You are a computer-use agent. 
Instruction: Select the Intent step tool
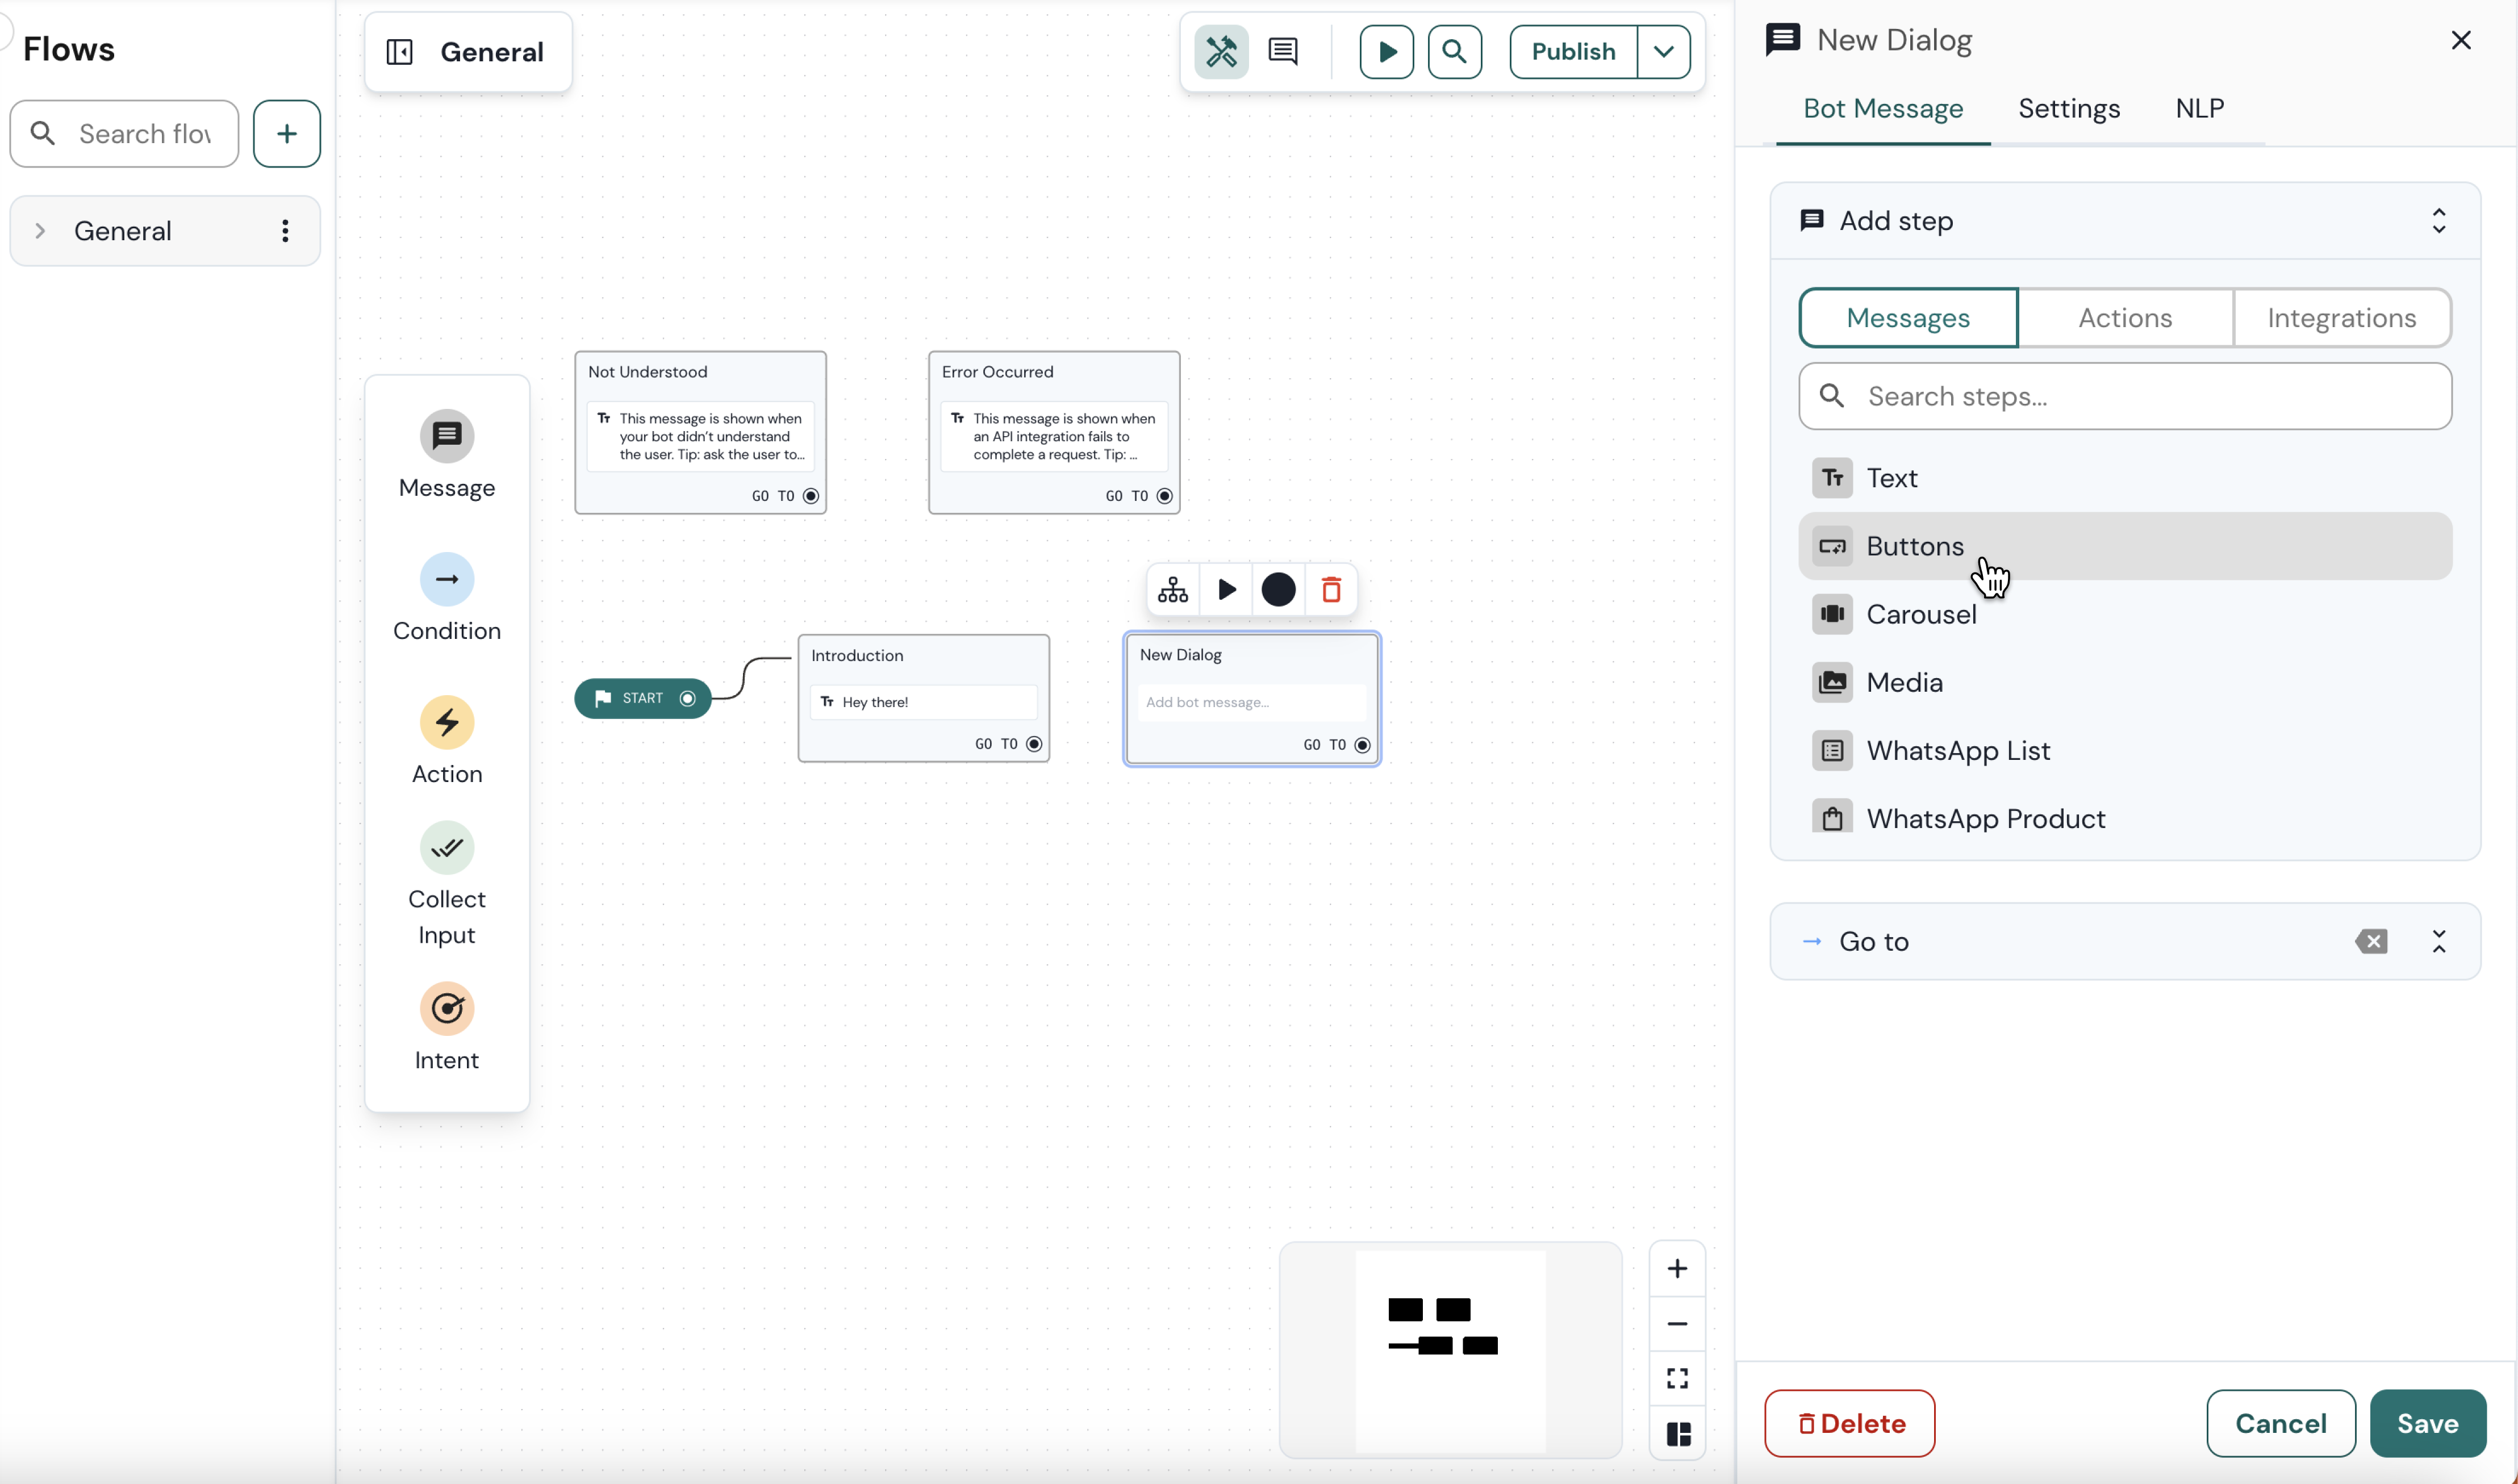[x=447, y=1026]
